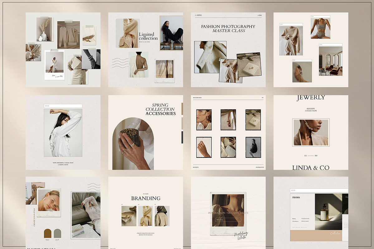Click the 'Limited collection' heading
This screenshot has height=249, width=374.
coord(148,36)
